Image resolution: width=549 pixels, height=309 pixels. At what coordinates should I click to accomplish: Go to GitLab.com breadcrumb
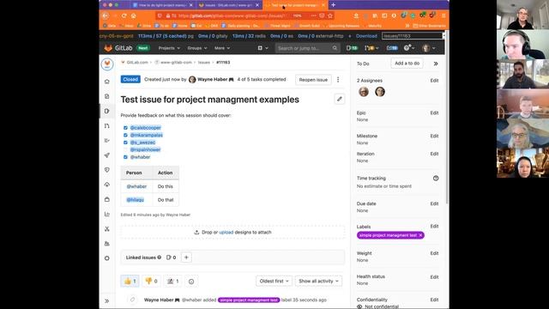(137, 63)
